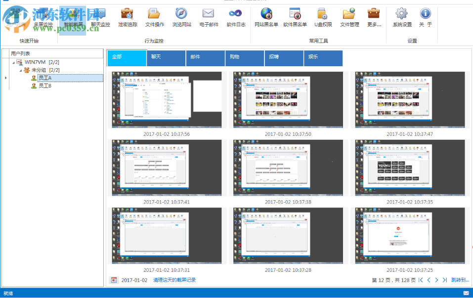The width and height of the screenshot is (473, 298).
Task: Open the 网站黑名单 website blacklist
Action: (x=266, y=18)
